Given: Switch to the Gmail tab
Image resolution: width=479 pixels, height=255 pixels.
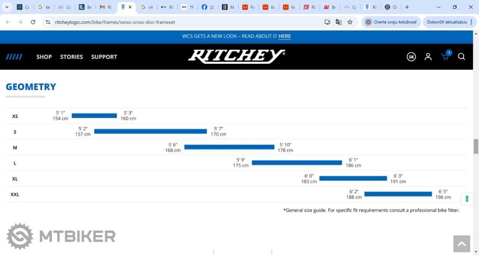Looking at the screenshot, I should click(x=105, y=7).
